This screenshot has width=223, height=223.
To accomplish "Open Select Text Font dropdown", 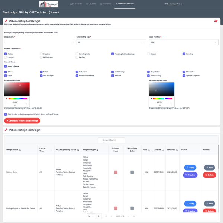I will [184, 42].
